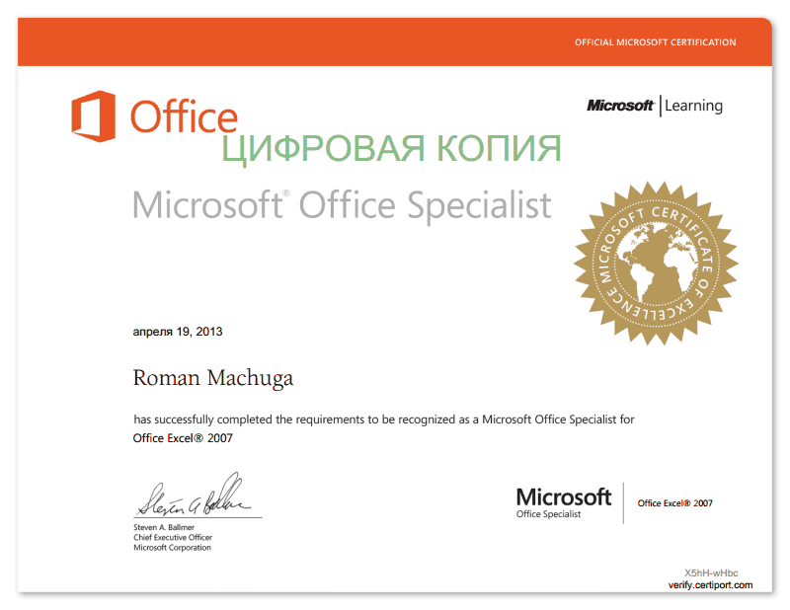790x610 pixels.
Task: Click the Chief Executive Officer text
Action: [173, 538]
